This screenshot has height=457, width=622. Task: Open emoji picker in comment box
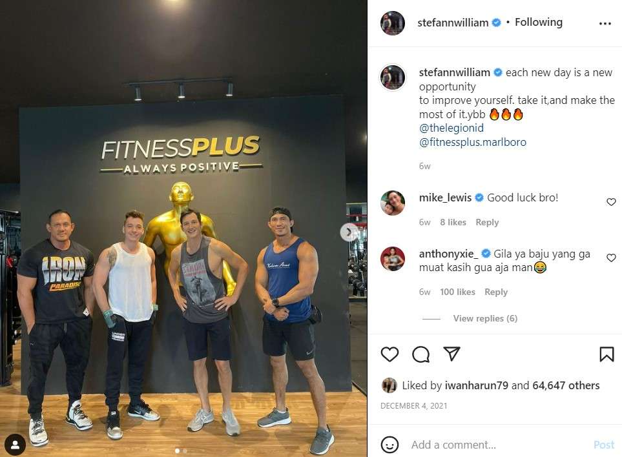[x=389, y=445]
